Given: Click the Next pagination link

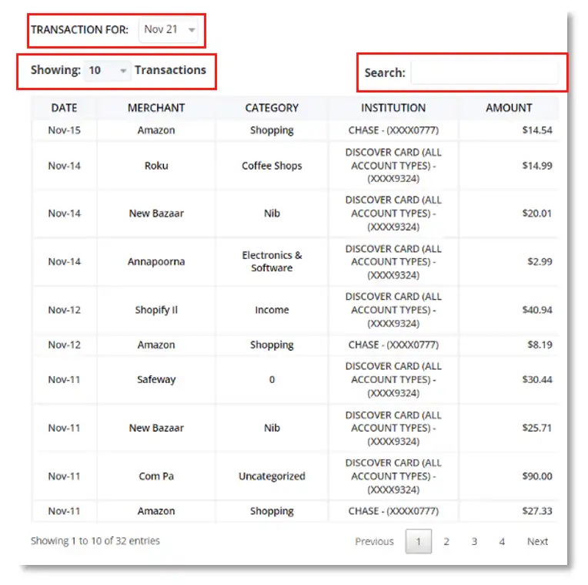Looking at the screenshot, I should pyautogui.click(x=537, y=542).
